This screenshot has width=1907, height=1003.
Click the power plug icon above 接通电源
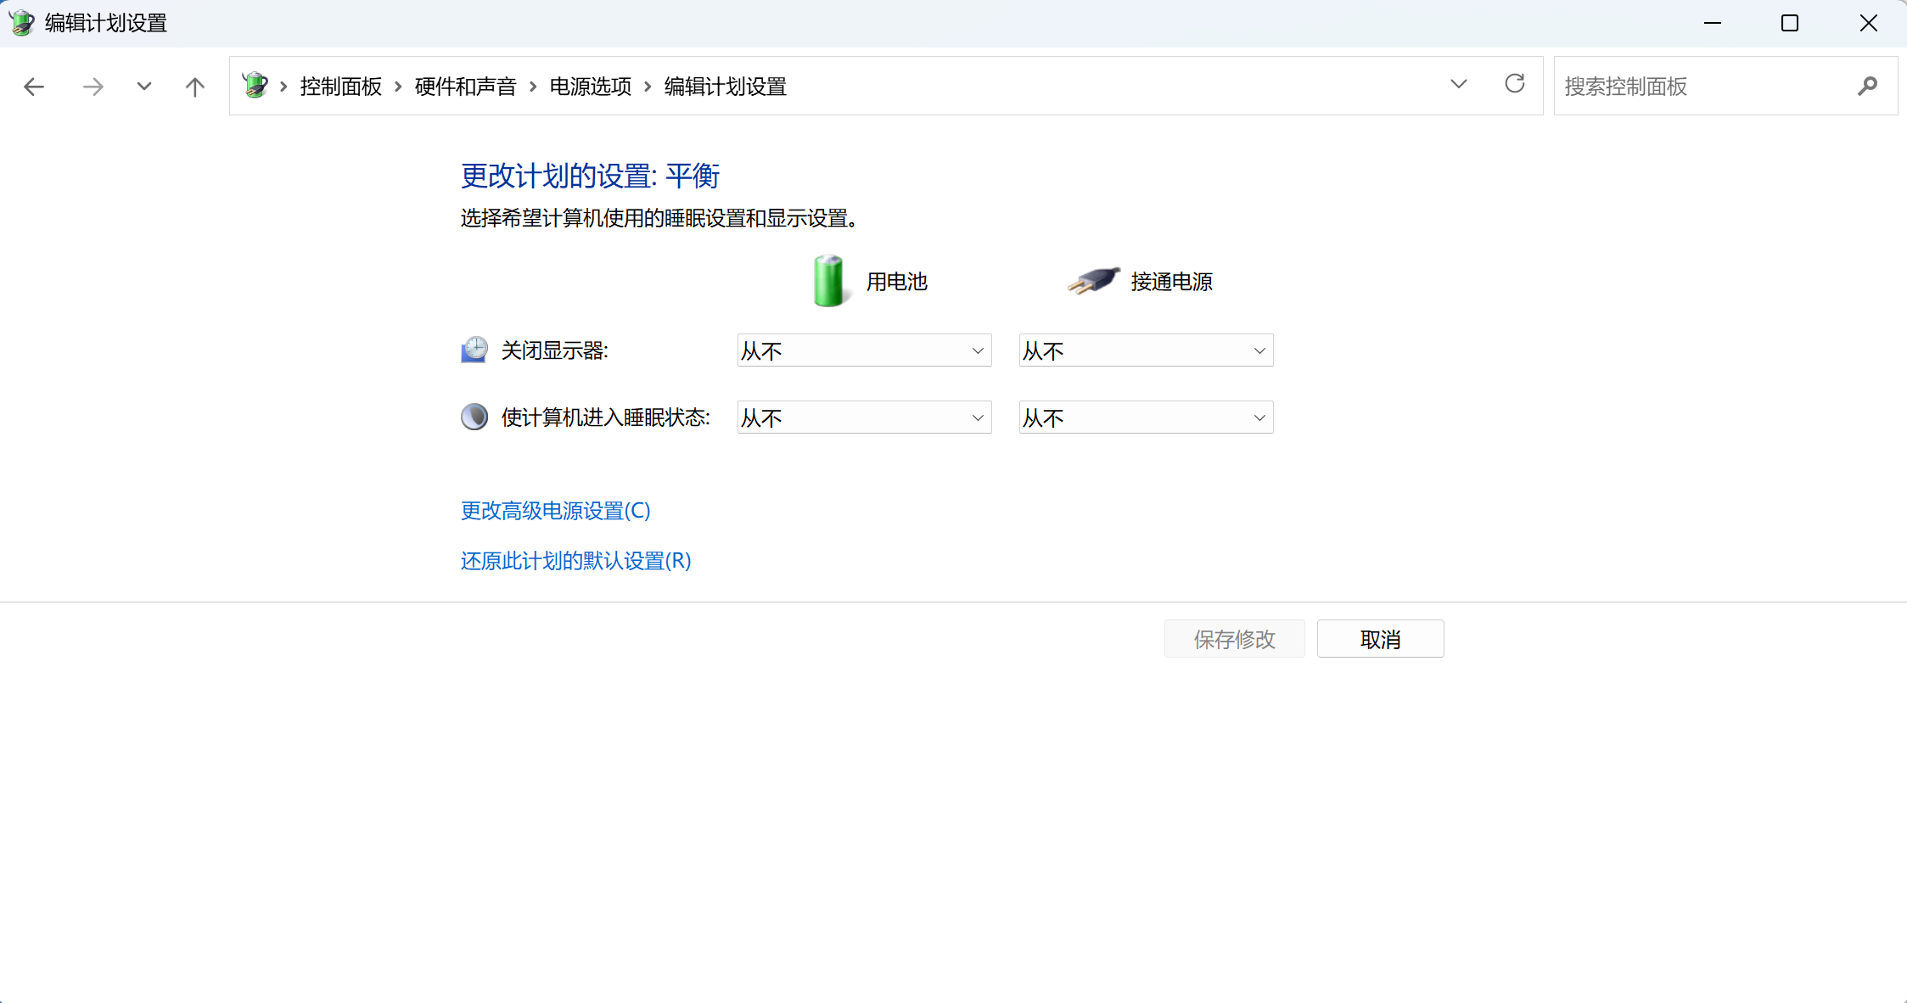tap(1092, 281)
